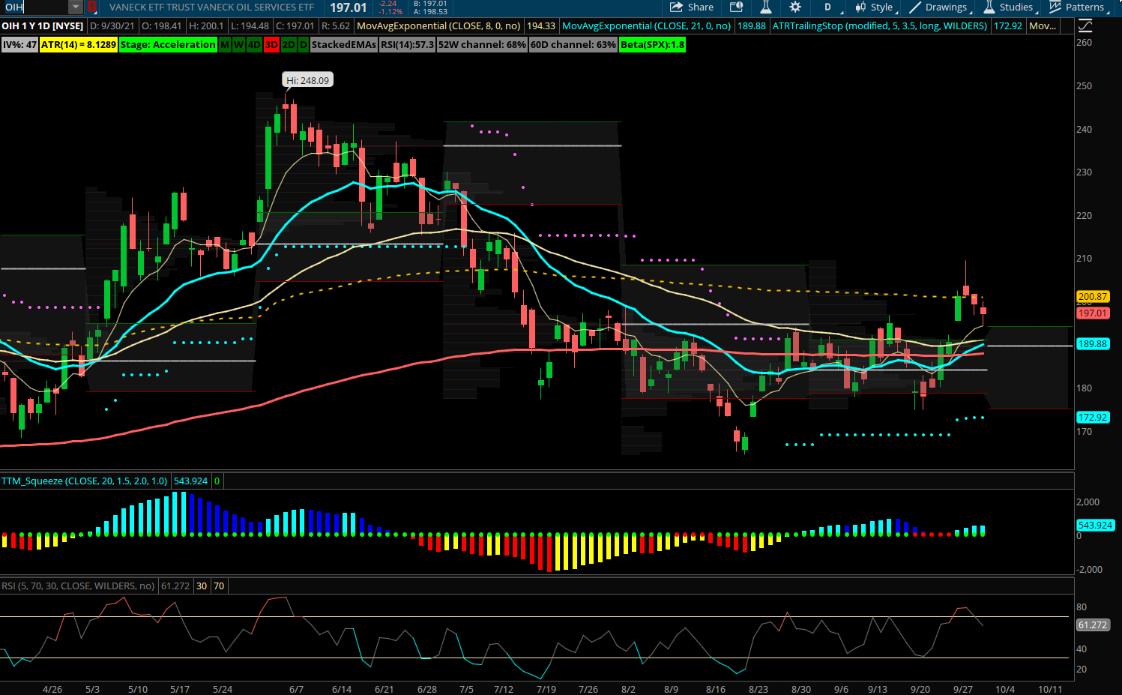Open the Studies menu
Image resolution: width=1122 pixels, height=695 pixels.
1010,7
